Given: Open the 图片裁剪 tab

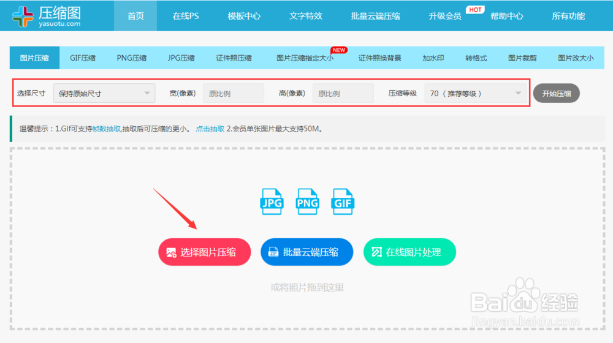Looking at the screenshot, I should pos(522,58).
